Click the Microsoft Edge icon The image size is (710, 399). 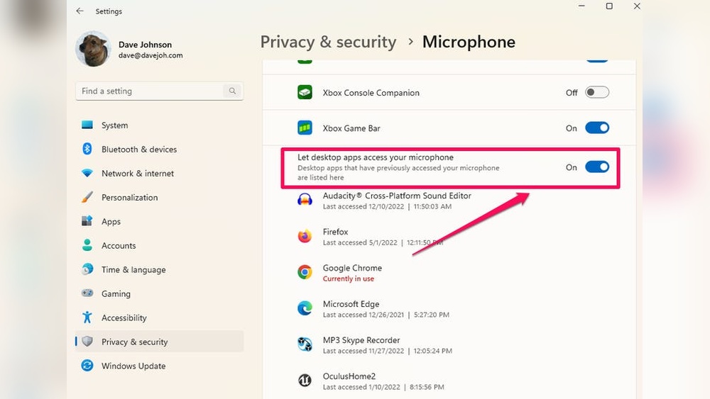coord(305,308)
